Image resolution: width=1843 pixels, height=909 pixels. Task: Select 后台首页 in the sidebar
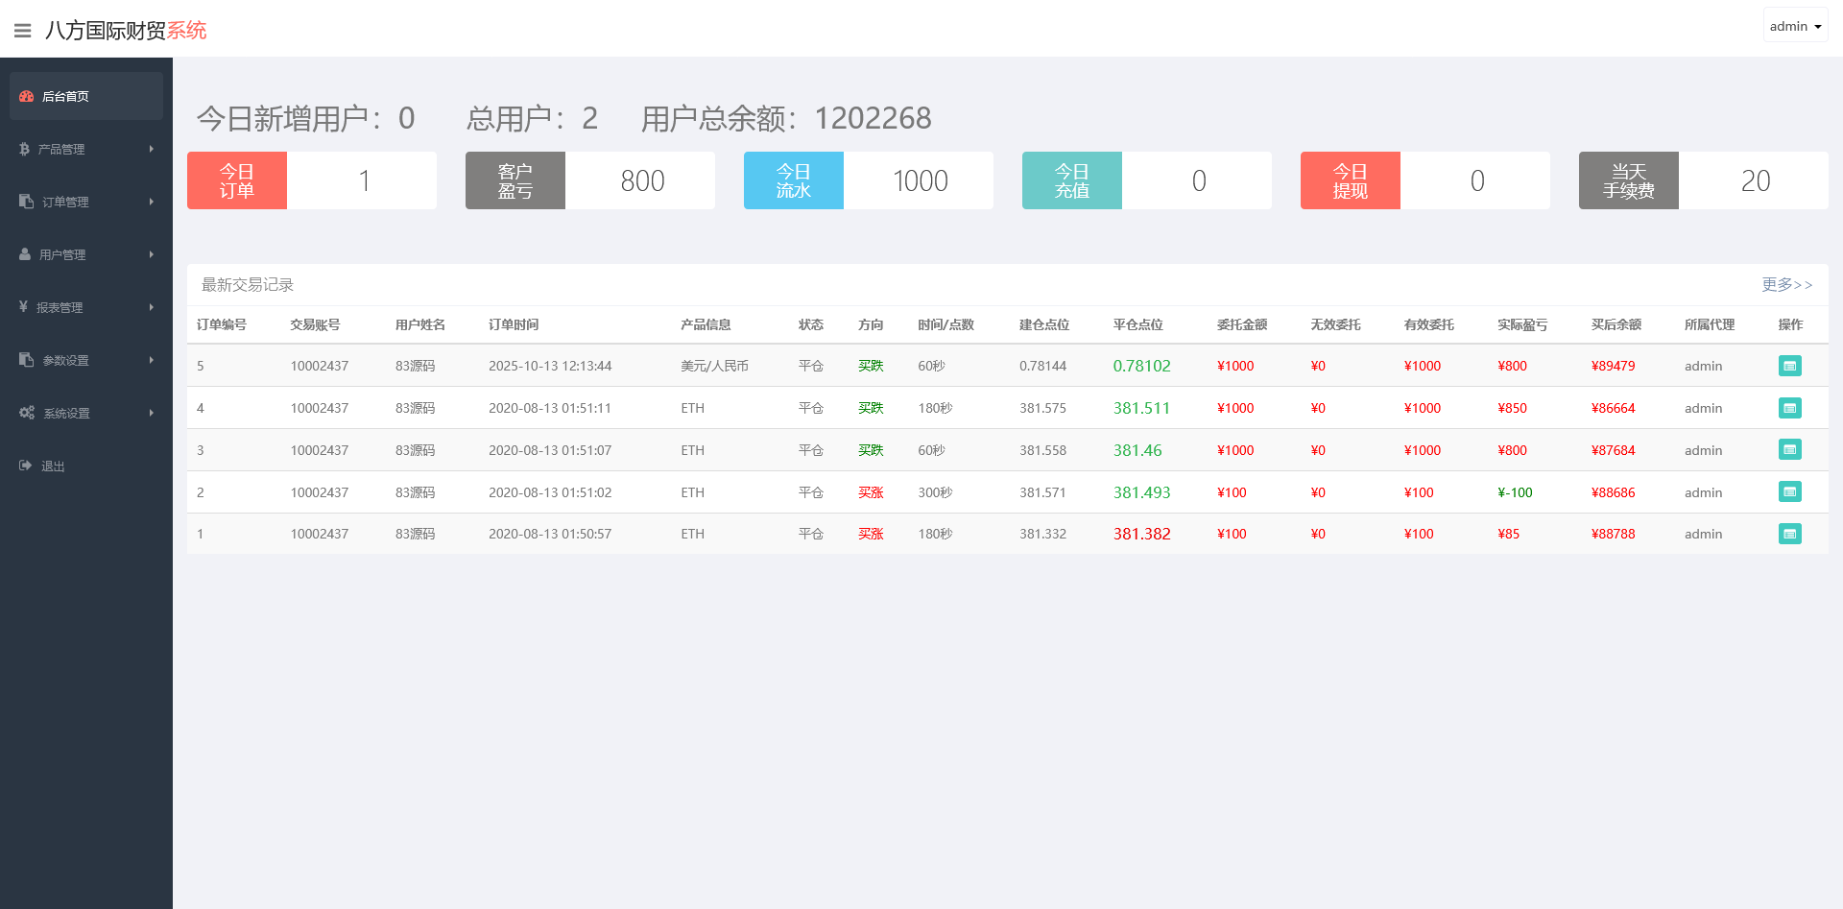(x=65, y=96)
